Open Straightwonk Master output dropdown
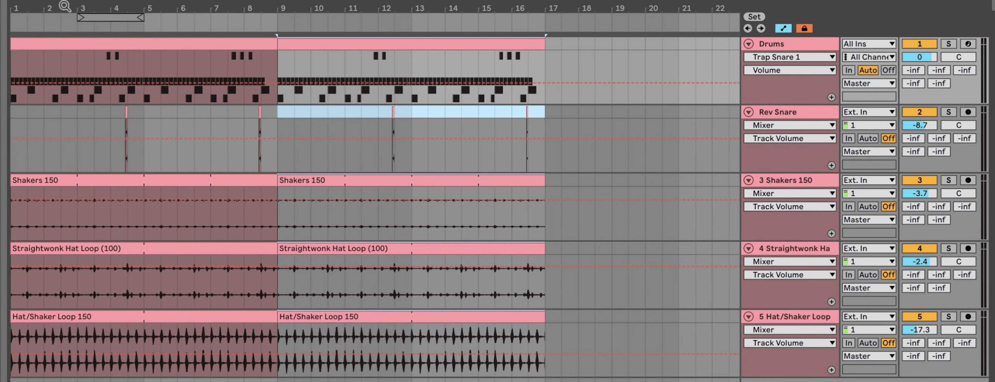This screenshot has width=995, height=382. [869, 288]
